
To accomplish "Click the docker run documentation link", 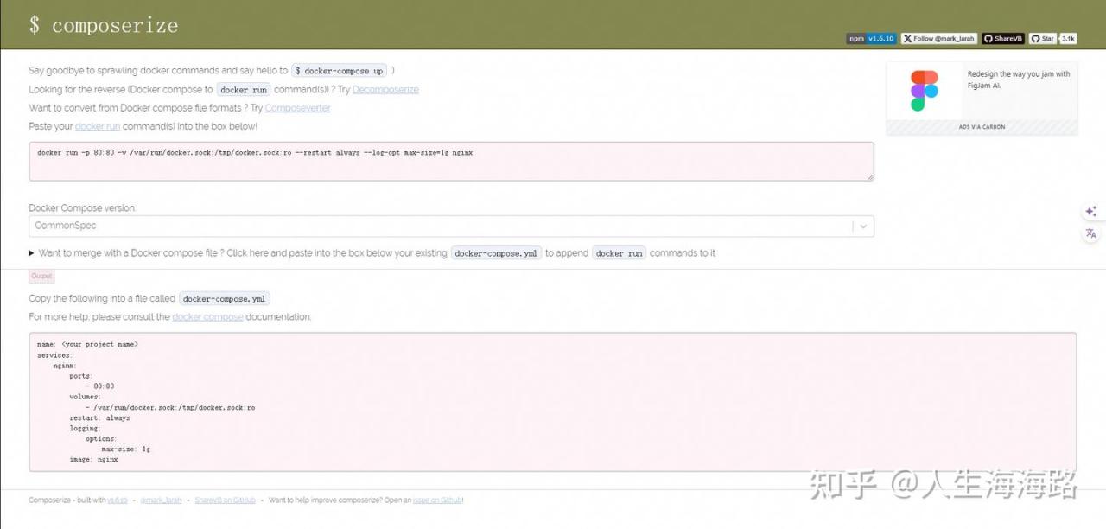I will (x=98, y=127).
